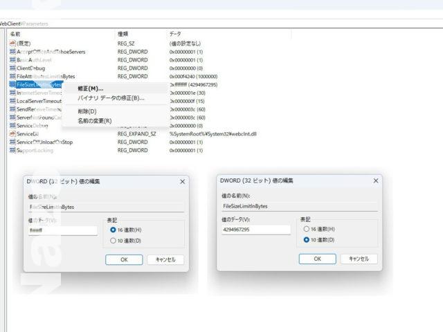Select the SupportLocking DWORD icon
The image size is (443, 332).
coord(12,150)
